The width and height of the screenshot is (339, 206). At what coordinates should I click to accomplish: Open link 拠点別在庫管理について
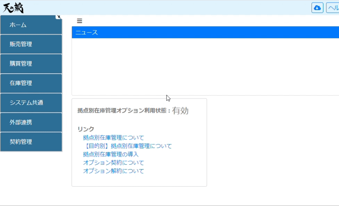tap(113, 138)
